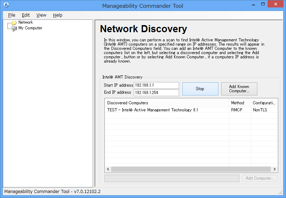Click the right scroll arrow of list
286x198 pixels.
pos(275,169)
